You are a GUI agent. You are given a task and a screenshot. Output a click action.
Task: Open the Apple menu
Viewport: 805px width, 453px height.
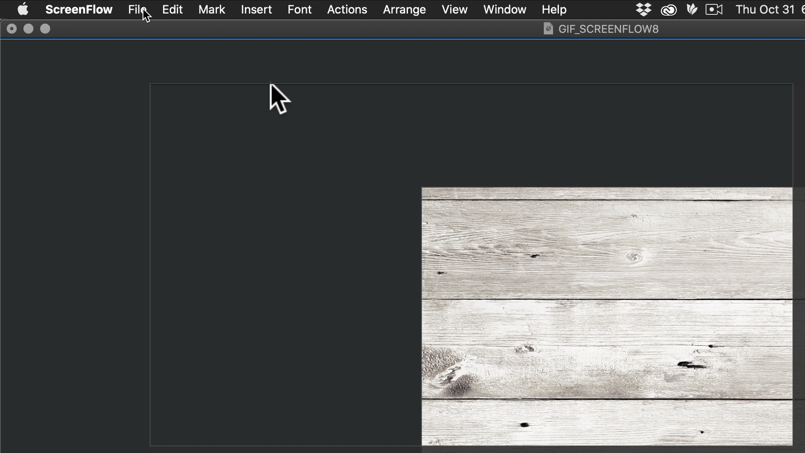tap(23, 9)
